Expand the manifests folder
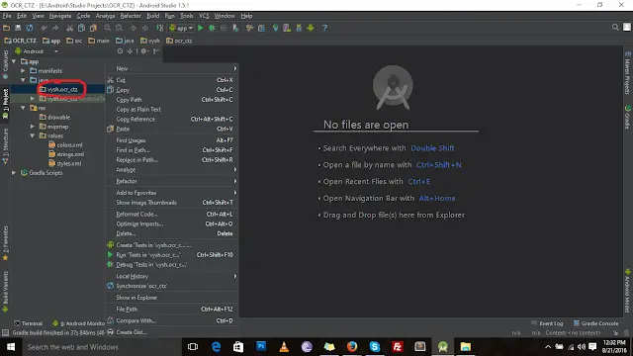 coord(23,70)
